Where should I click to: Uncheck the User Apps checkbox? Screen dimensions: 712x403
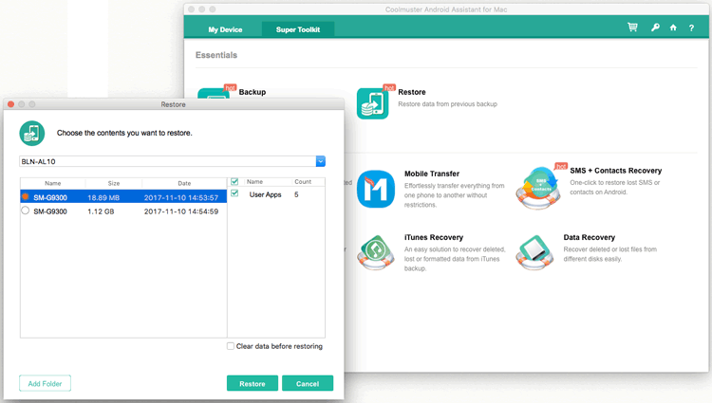pyautogui.click(x=234, y=193)
